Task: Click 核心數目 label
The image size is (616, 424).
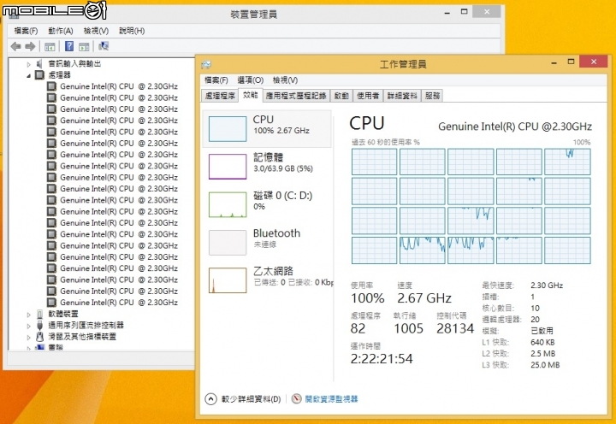Action: coord(498,308)
